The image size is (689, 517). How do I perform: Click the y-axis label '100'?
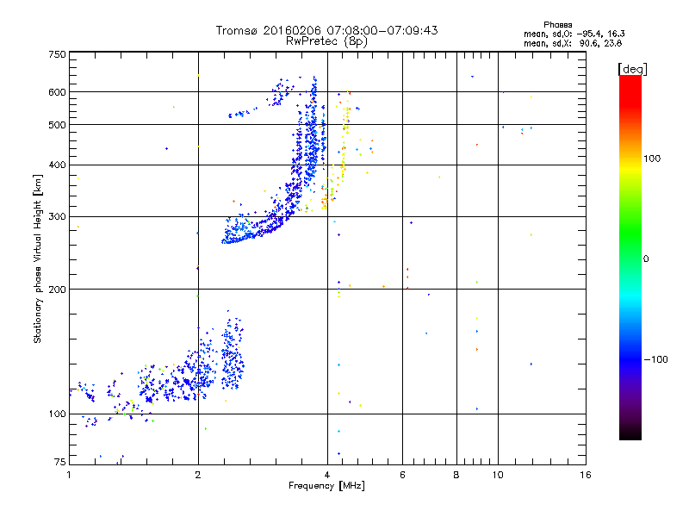[x=57, y=414]
